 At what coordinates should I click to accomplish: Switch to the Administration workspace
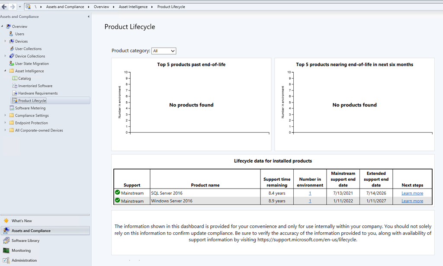[x=24, y=260]
